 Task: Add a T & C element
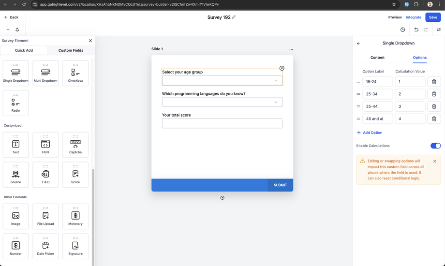(45, 175)
